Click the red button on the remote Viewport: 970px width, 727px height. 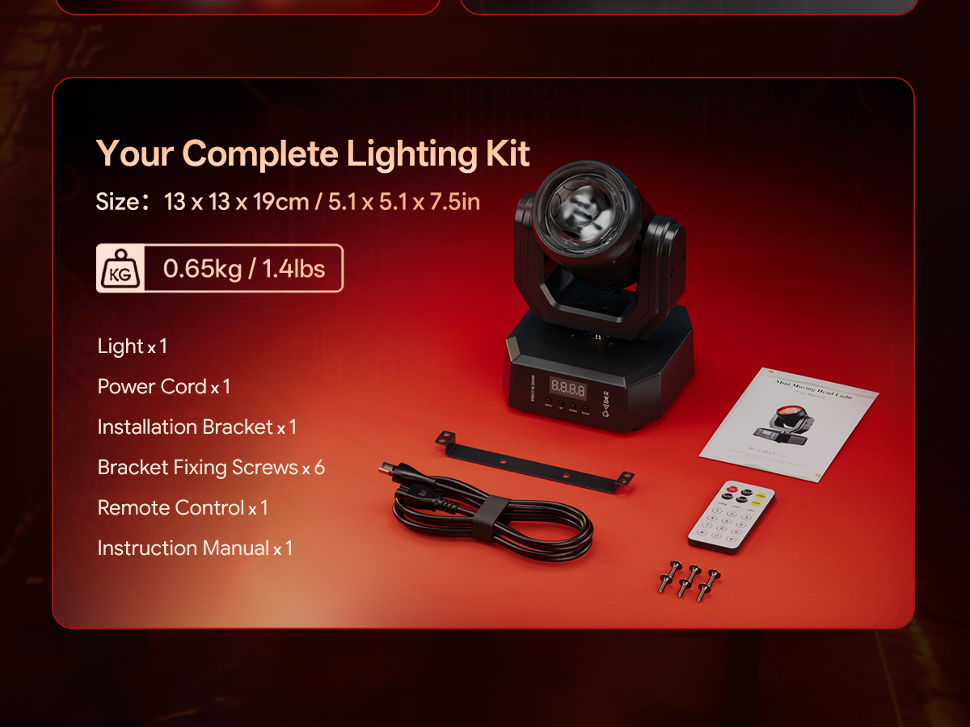click(x=731, y=488)
